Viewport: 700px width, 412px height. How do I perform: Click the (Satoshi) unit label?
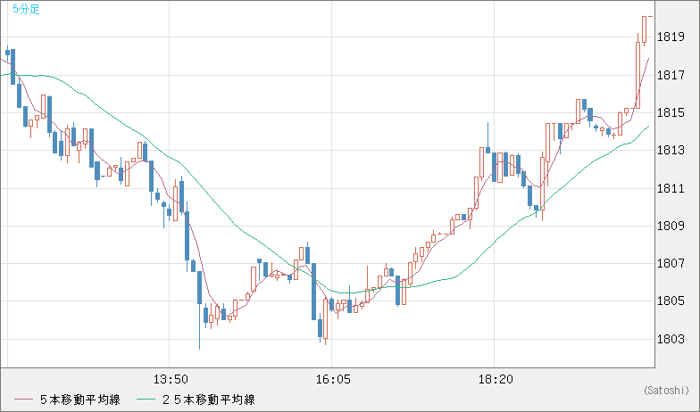(x=666, y=391)
